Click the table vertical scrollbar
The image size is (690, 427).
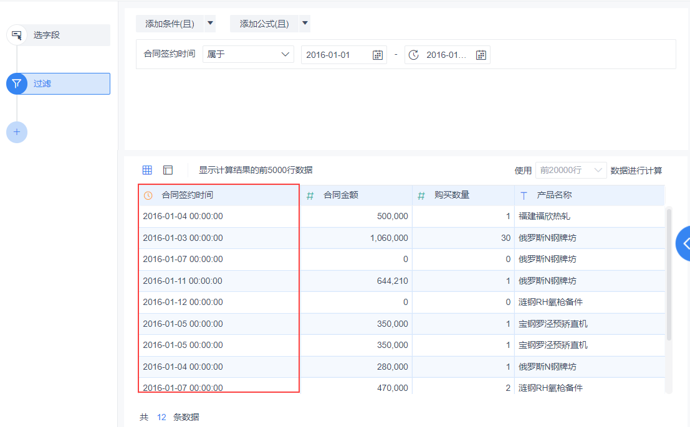pos(669,274)
